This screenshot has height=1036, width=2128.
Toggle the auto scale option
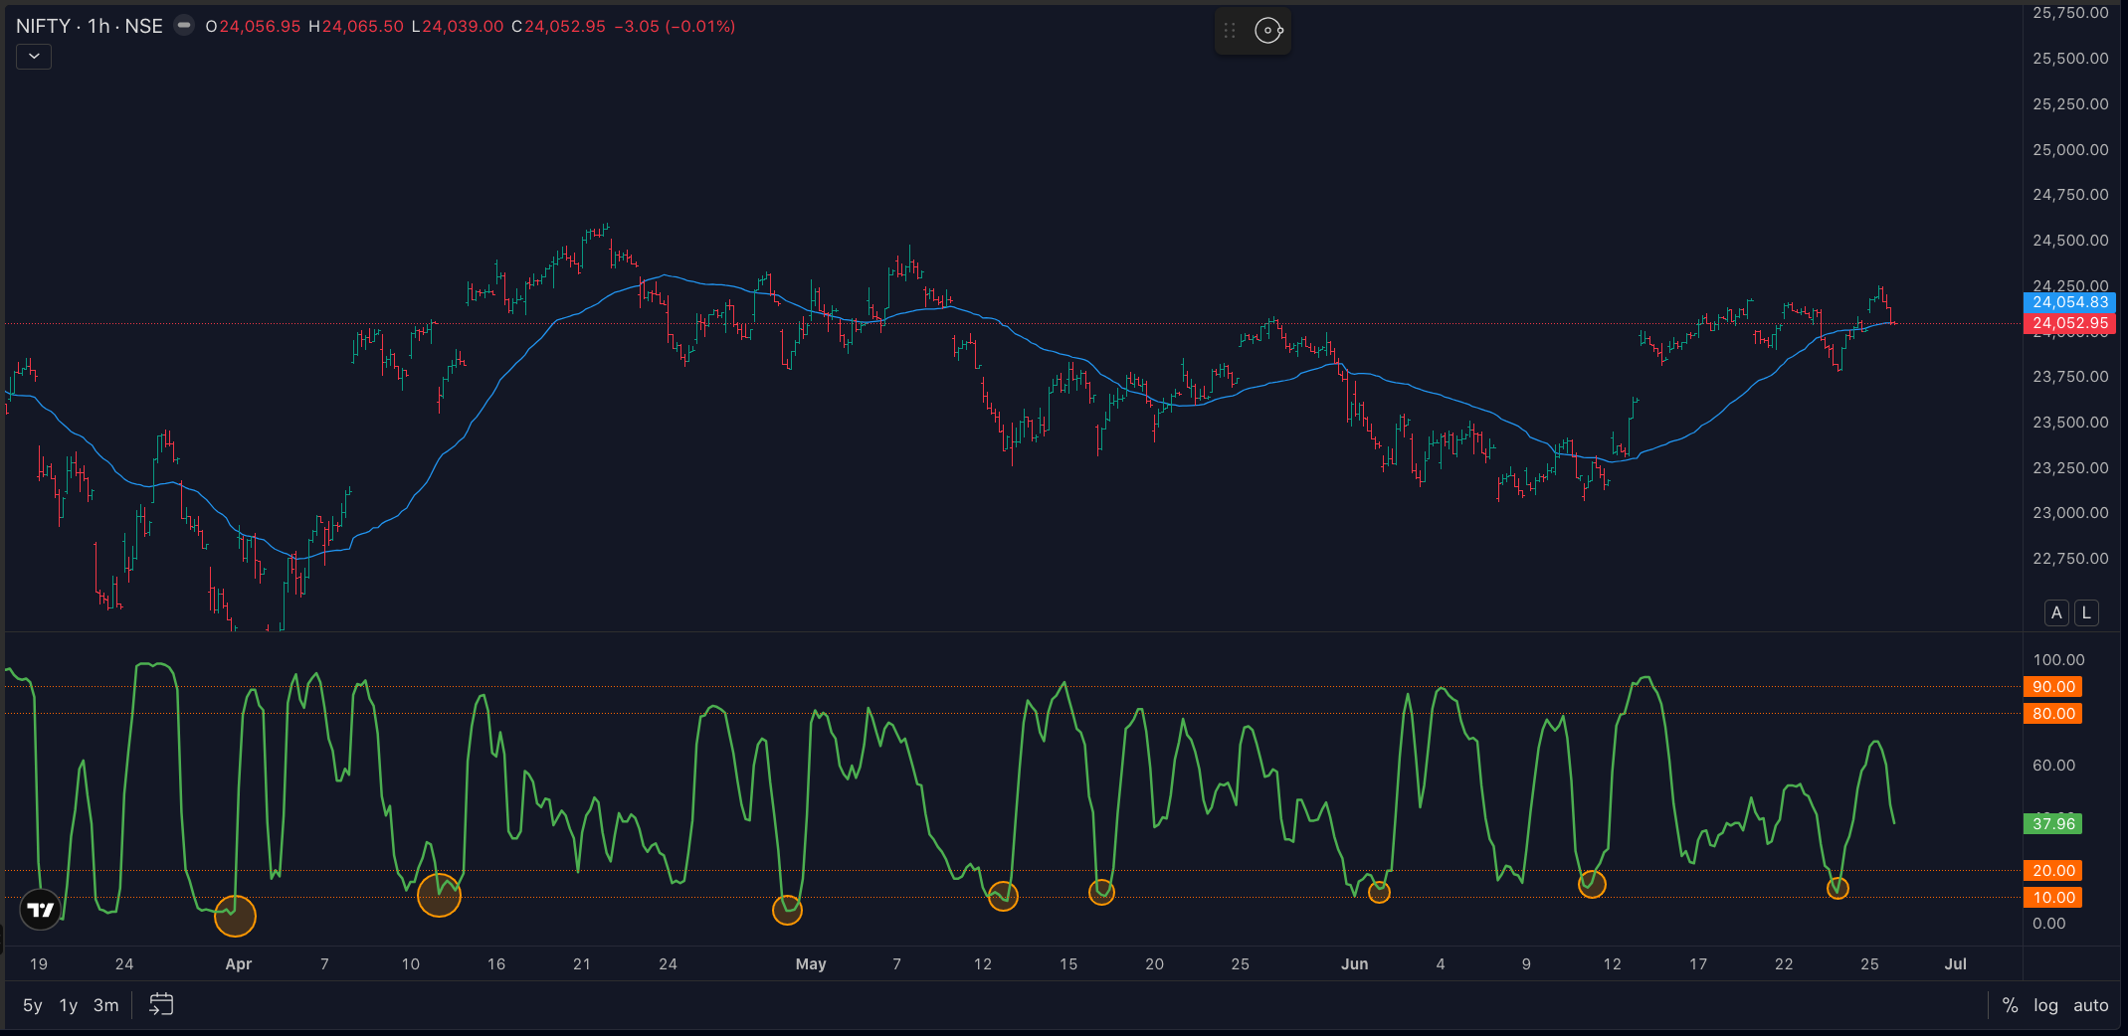[2091, 1005]
